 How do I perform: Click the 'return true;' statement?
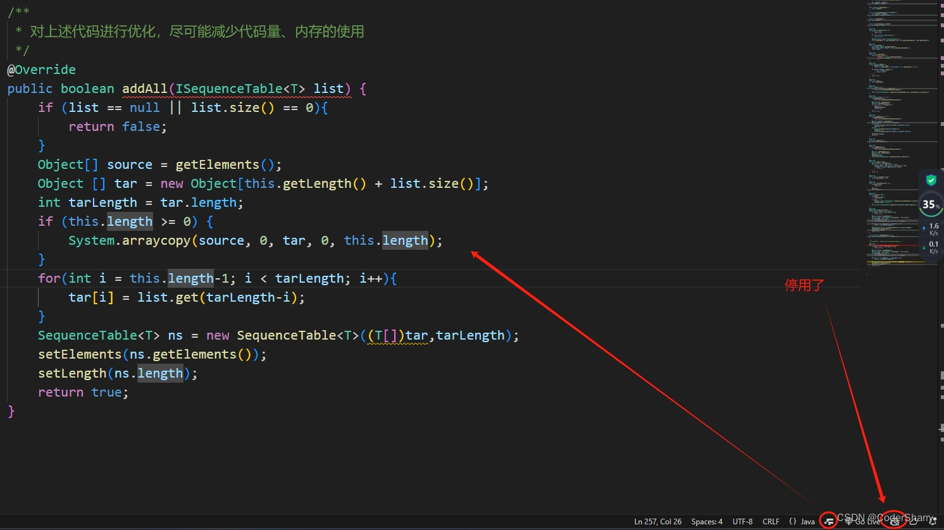pos(84,392)
